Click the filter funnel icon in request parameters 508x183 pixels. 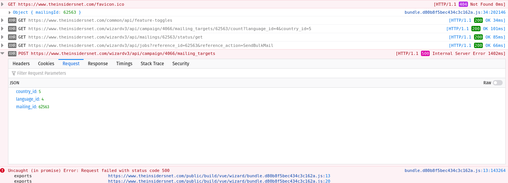click(x=14, y=73)
